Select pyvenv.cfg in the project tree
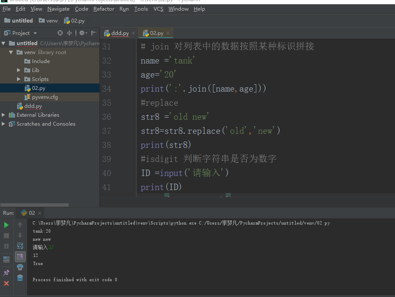The height and width of the screenshot is (297, 395). click(x=44, y=97)
